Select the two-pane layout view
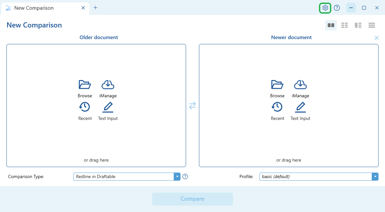Image resolution: width=385 pixels, height=212 pixels. click(331, 25)
